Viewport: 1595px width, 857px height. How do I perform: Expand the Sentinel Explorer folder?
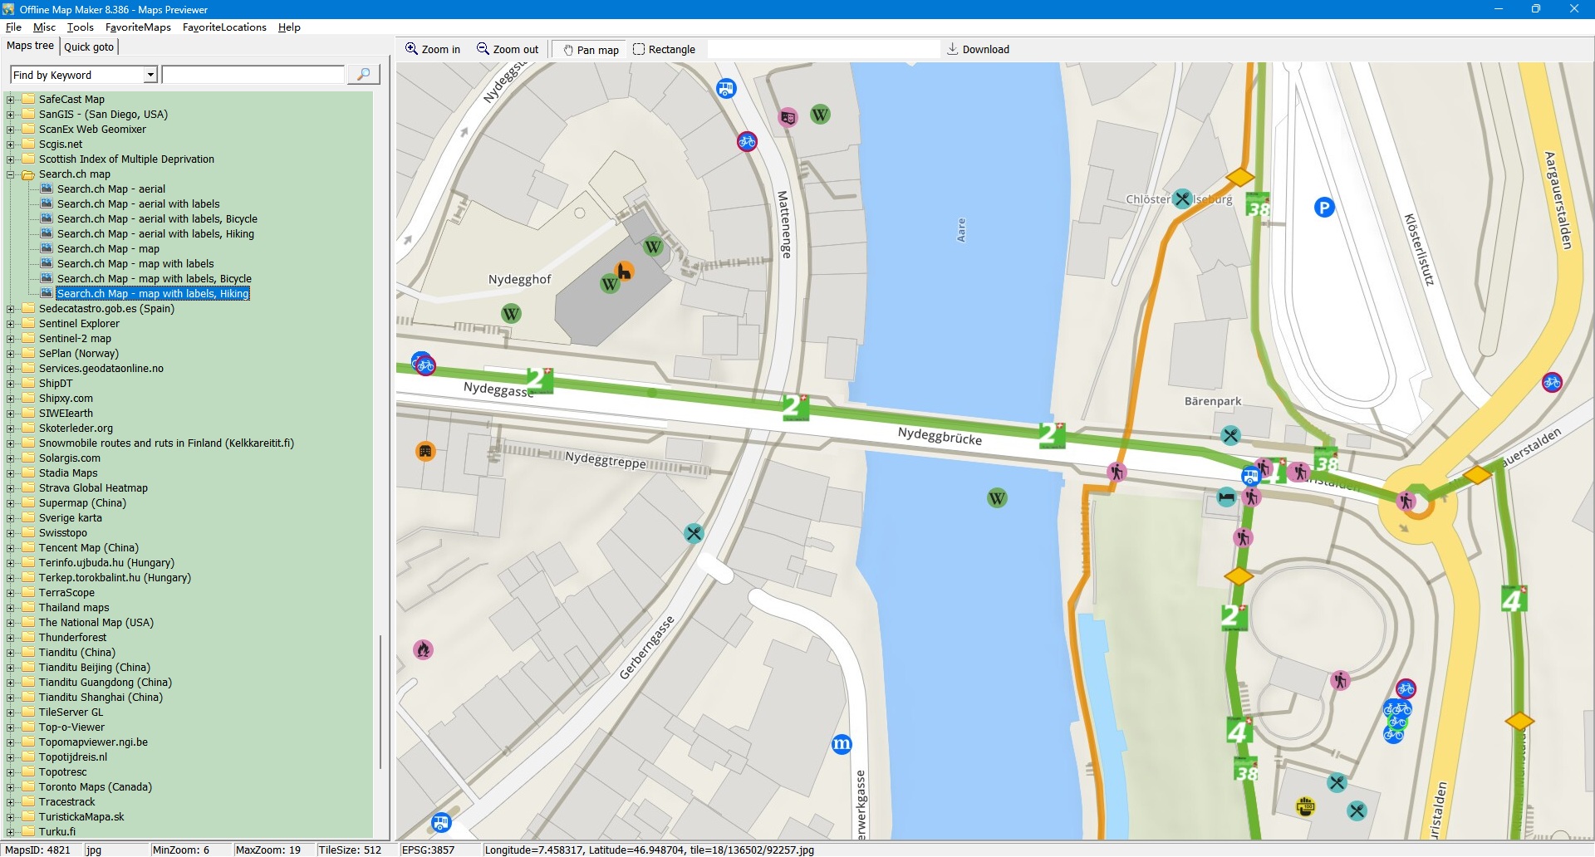[11, 324]
